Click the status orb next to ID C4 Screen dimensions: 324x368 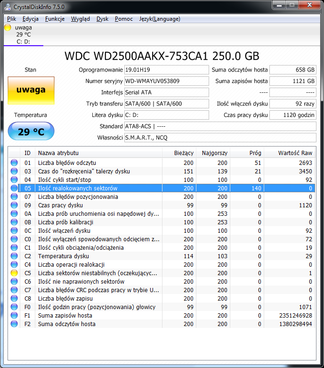[x=14, y=264]
